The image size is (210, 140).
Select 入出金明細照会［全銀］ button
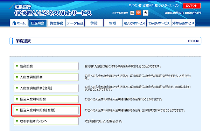point(46,88)
